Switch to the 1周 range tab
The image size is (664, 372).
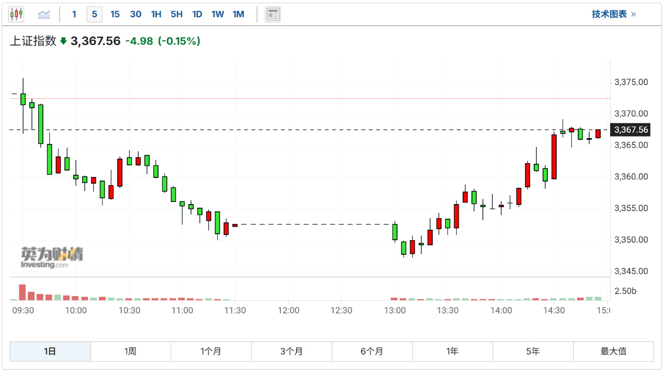pos(131,351)
